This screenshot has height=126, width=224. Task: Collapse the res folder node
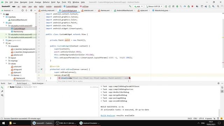4,43
